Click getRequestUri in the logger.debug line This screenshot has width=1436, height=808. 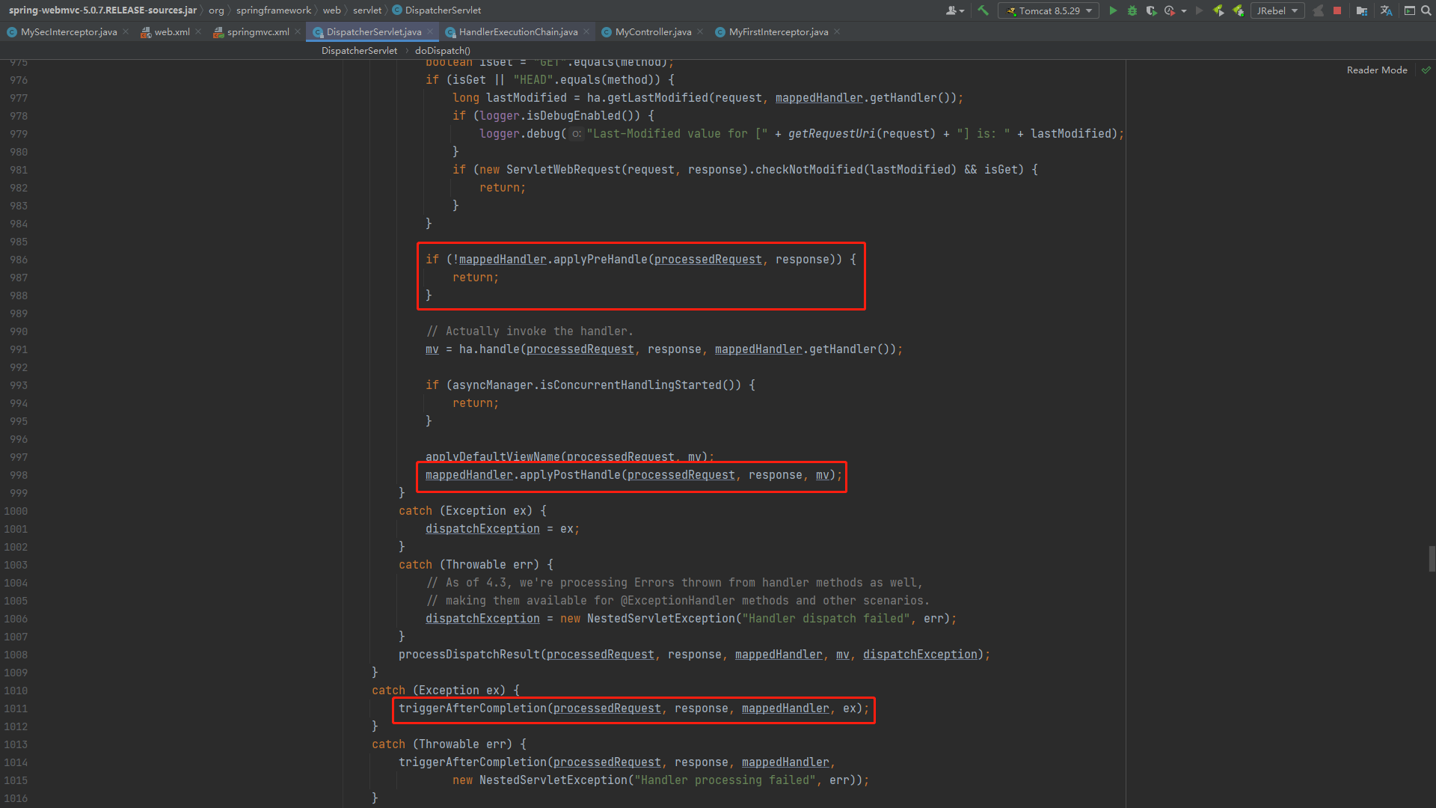pyautogui.click(x=832, y=134)
